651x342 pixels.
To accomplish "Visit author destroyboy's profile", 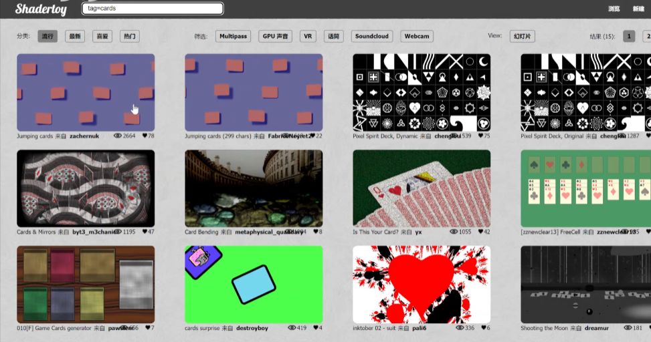I will tap(252, 328).
